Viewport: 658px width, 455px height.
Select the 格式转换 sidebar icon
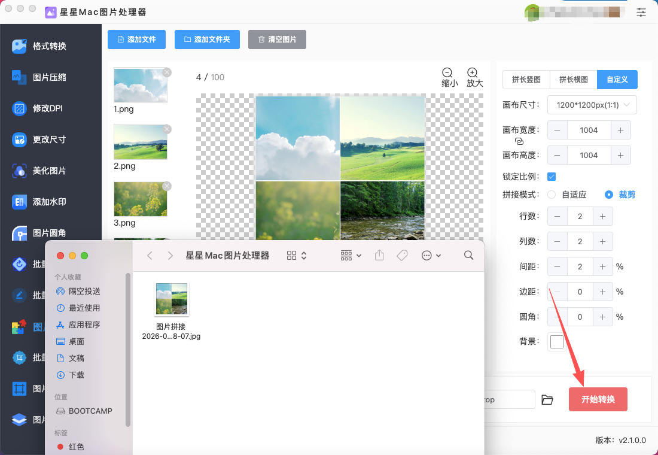20,46
